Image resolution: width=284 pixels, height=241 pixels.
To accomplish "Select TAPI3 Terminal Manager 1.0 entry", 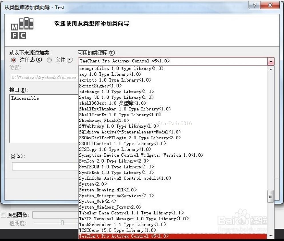I will point(173,219).
